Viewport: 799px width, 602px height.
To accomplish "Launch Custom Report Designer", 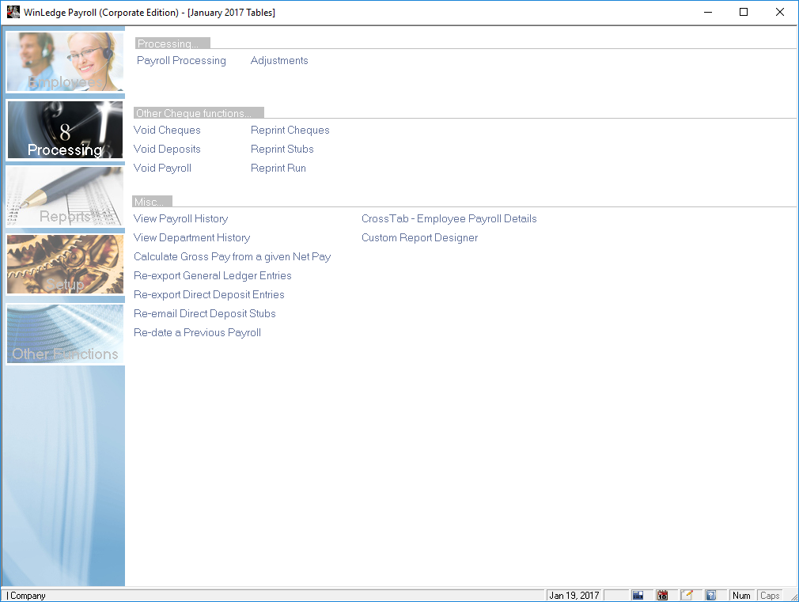I will coord(419,238).
